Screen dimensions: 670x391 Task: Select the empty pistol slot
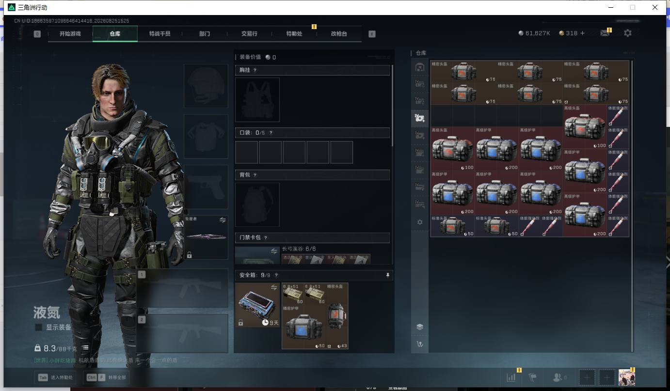point(206,187)
